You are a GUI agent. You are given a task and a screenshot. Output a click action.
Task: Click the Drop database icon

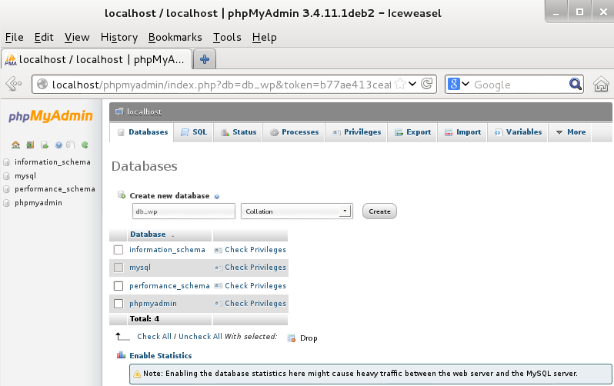coord(292,338)
